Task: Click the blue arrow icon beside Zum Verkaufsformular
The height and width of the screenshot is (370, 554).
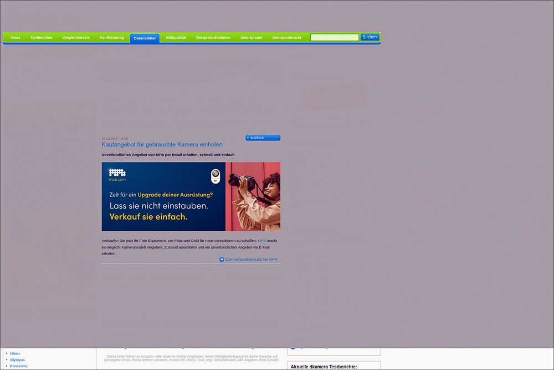Action: pyautogui.click(x=222, y=260)
